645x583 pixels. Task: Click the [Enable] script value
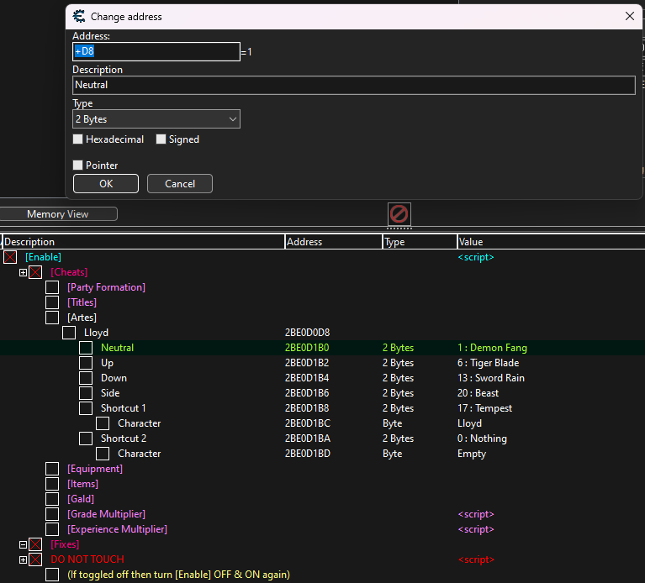[x=476, y=257]
